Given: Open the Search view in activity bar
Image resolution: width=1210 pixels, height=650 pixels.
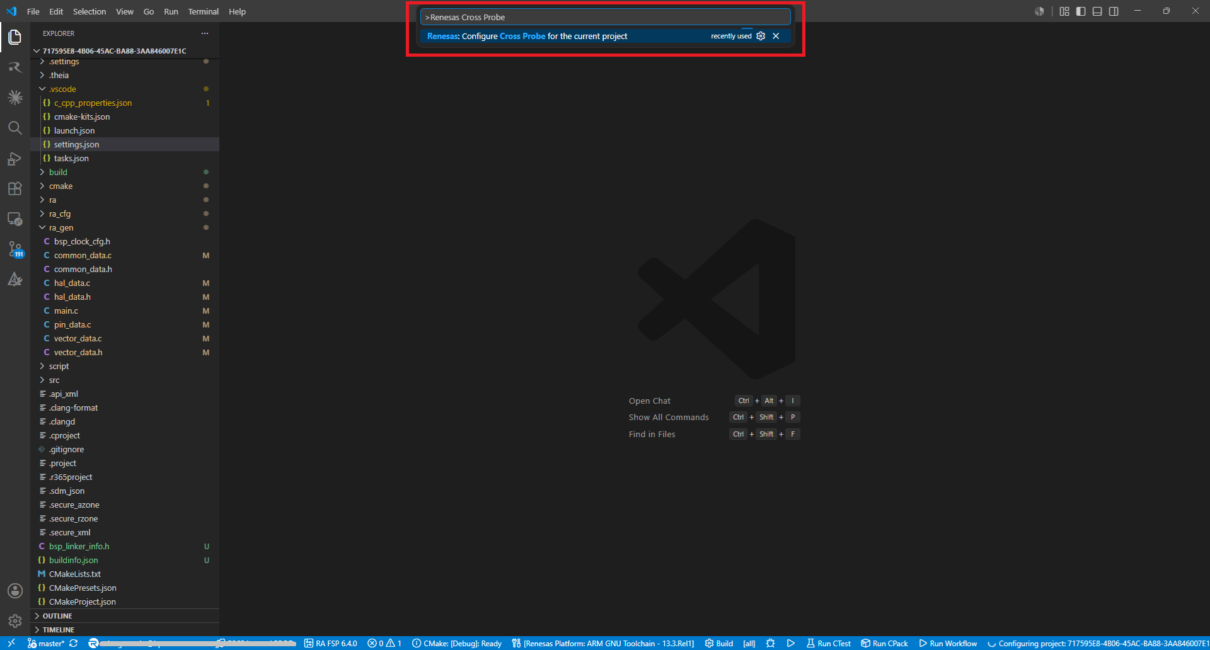Looking at the screenshot, I should [x=15, y=128].
